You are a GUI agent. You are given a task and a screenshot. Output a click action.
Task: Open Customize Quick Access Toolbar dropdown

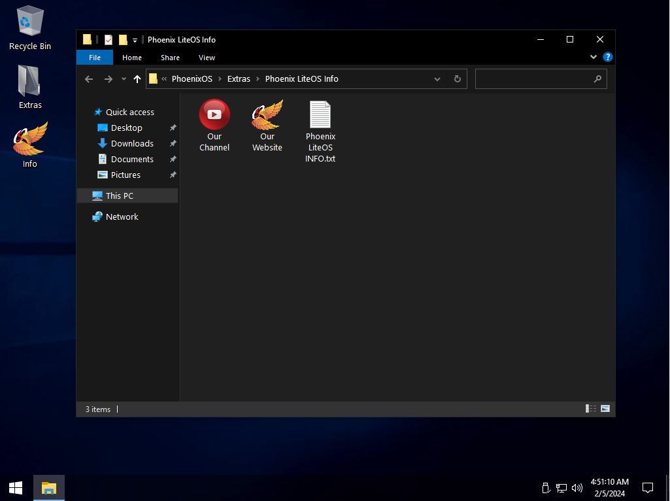(x=135, y=40)
